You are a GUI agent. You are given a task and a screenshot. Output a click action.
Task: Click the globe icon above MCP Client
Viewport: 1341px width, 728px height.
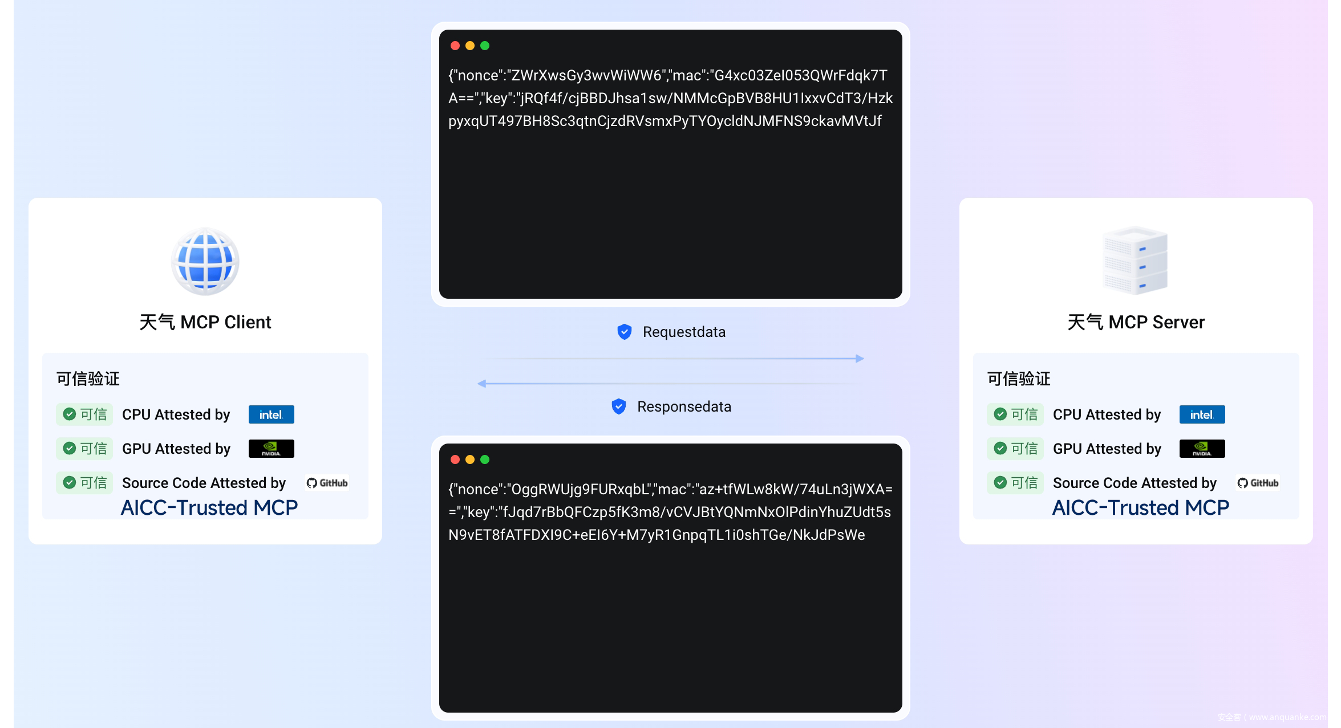[x=205, y=262]
